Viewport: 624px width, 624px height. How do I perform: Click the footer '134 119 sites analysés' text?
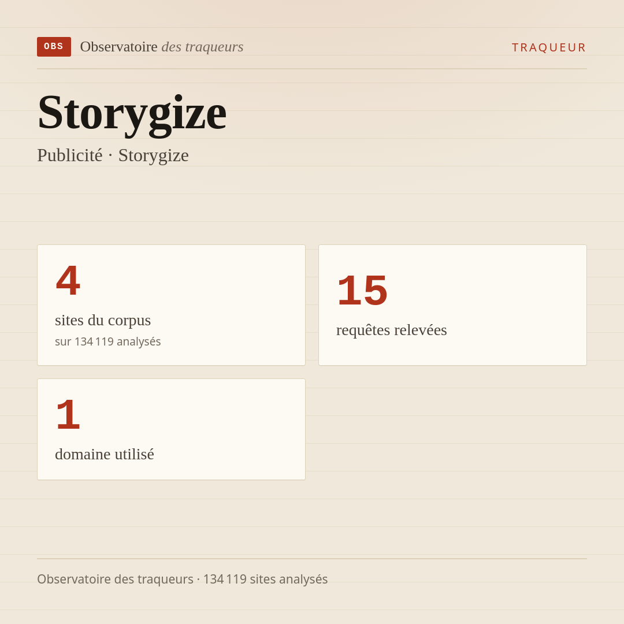pyautogui.click(x=265, y=579)
